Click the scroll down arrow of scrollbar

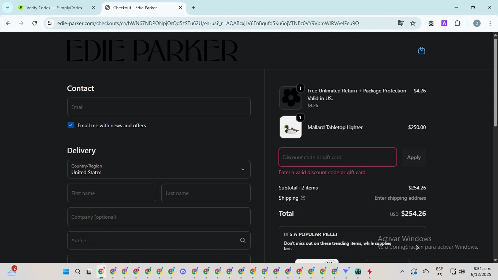495,260
